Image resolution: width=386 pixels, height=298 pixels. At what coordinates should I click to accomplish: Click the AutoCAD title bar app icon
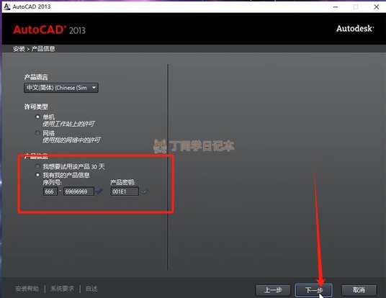click(7, 6)
